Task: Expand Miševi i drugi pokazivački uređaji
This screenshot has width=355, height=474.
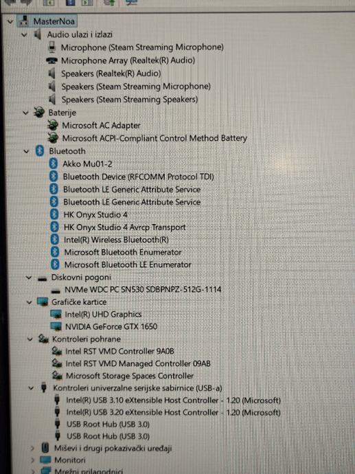Action: click(x=32, y=448)
